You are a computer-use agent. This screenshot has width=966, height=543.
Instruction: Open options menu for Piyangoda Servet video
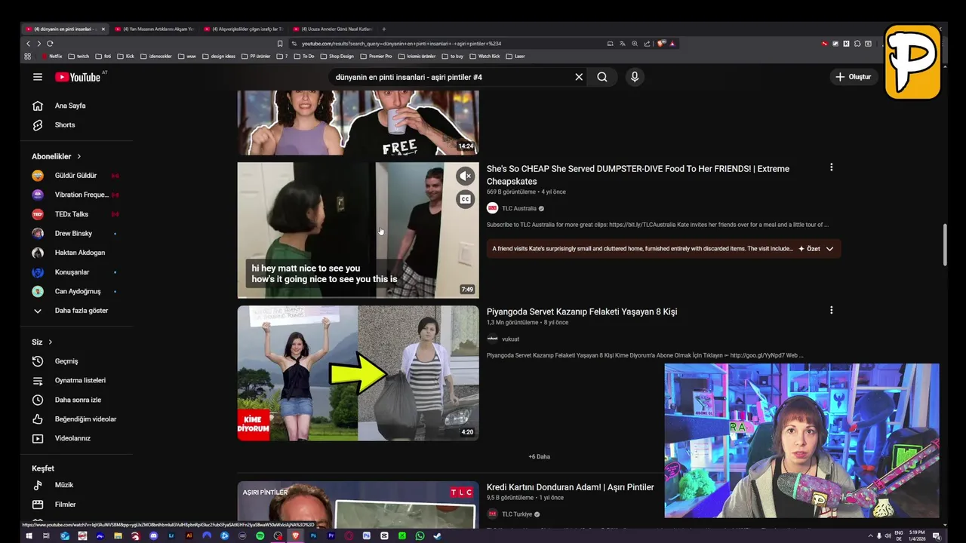(831, 310)
